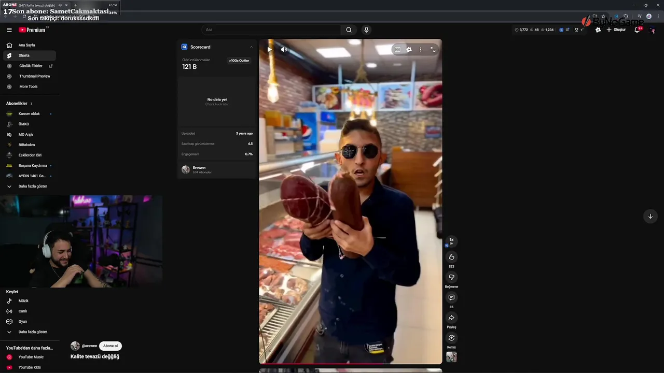The height and width of the screenshot is (373, 664).
Task: Open Thumbnail Preview tool
Action: (x=30, y=76)
